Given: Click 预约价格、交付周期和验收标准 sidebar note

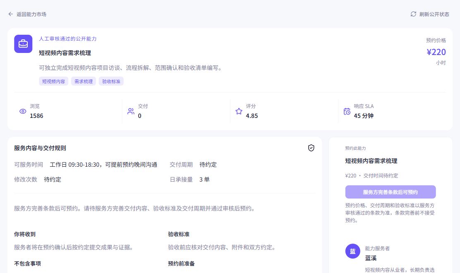Looking at the screenshot, I should [390, 213].
